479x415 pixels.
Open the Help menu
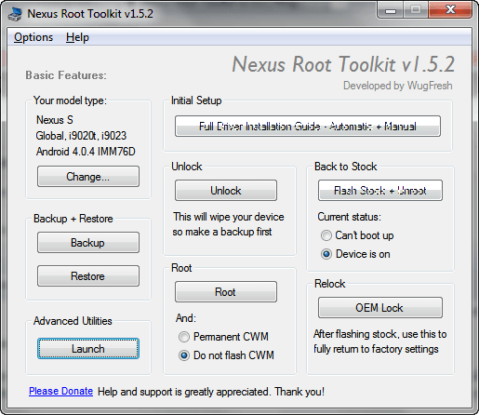77,37
